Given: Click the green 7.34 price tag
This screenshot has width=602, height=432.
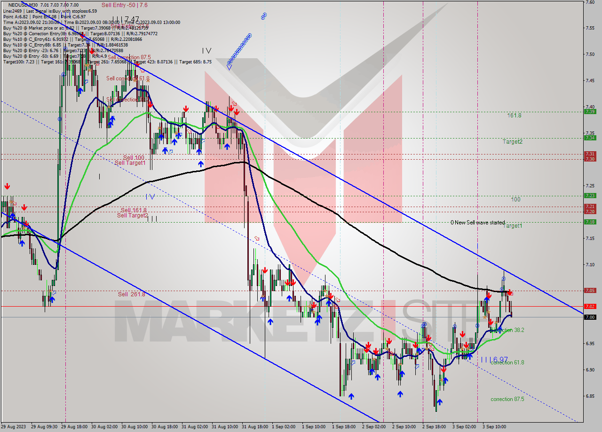Looking at the screenshot, I should pyautogui.click(x=590, y=138).
